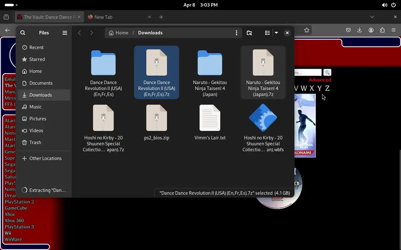Select the Vimm's Lair.txt file

210,122
